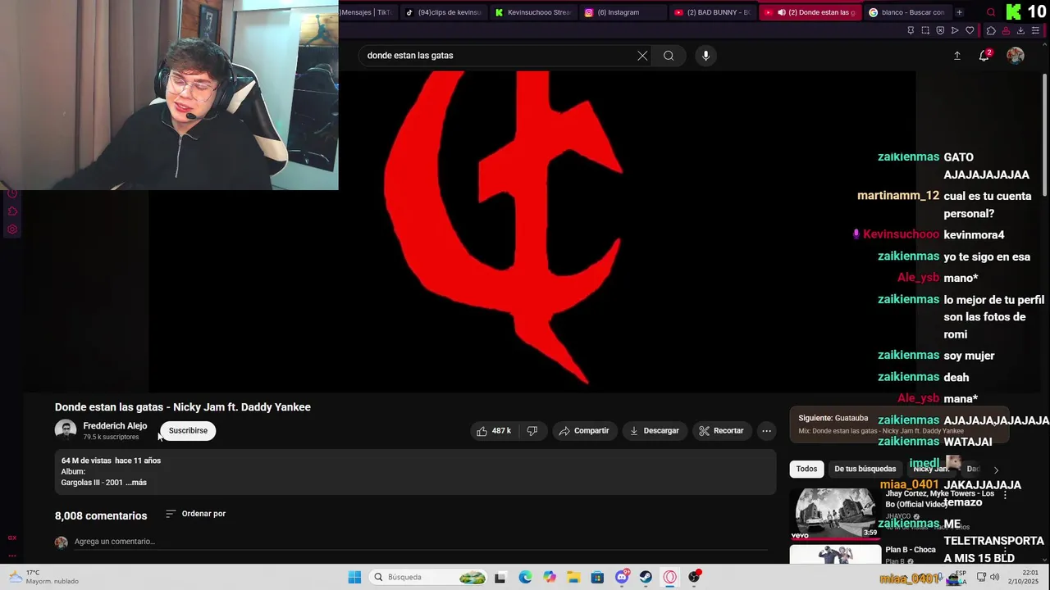This screenshot has width=1050, height=590.
Task: Click the play/flow icon in browser toolbar
Action: point(955,31)
